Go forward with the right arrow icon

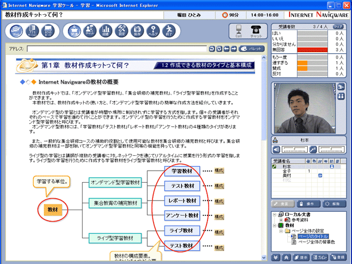coord(234,49)
